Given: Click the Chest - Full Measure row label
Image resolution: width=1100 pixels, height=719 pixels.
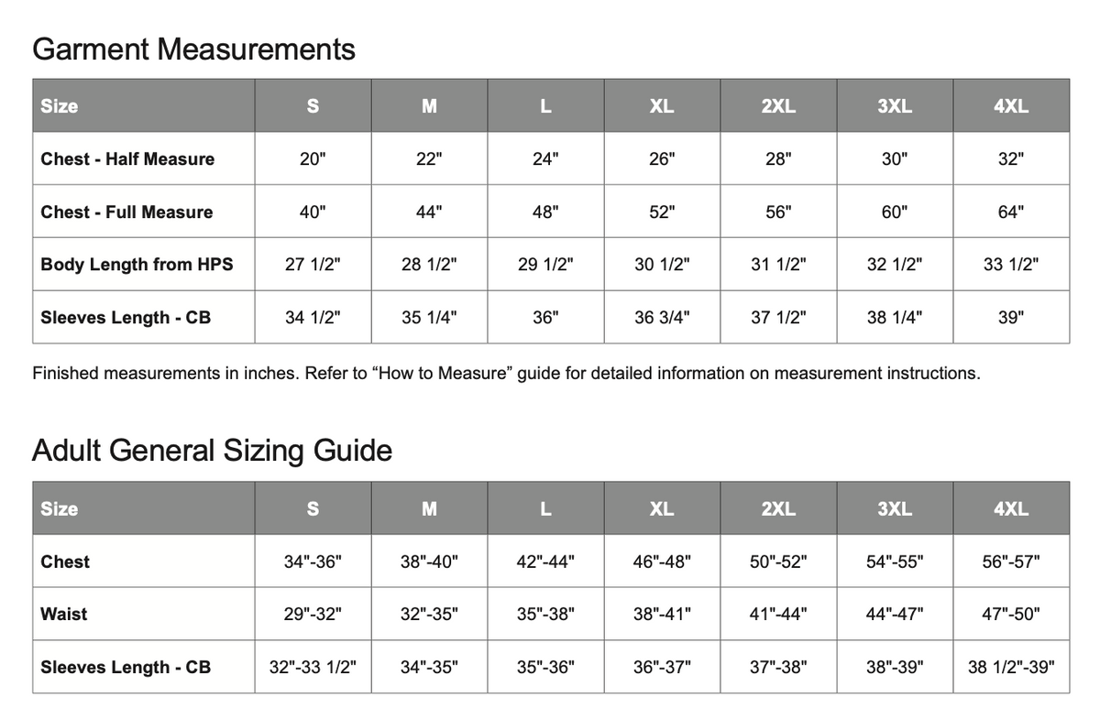Looking at the screenshot, I should pos(126,212).
